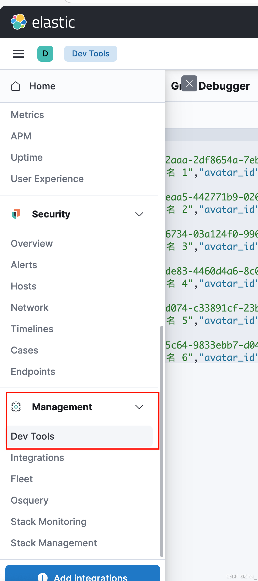The height and width of the screenshot is (581, 258).
Task: Click the output line starting with 2aaa-2df8654a
Action: click(x=212, y=160)
